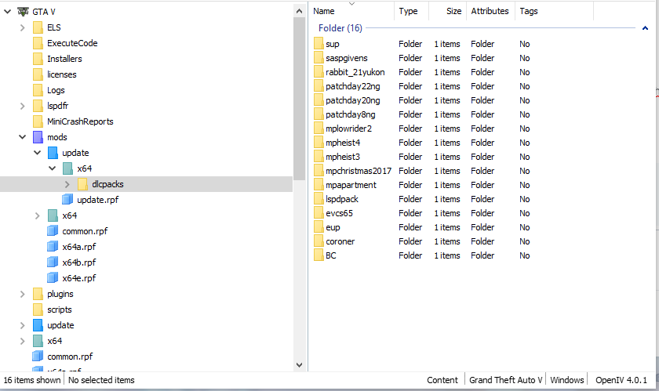Click the x64e.rpf archive icon
This screenshot has height=391, width=659.
(53, 278)
